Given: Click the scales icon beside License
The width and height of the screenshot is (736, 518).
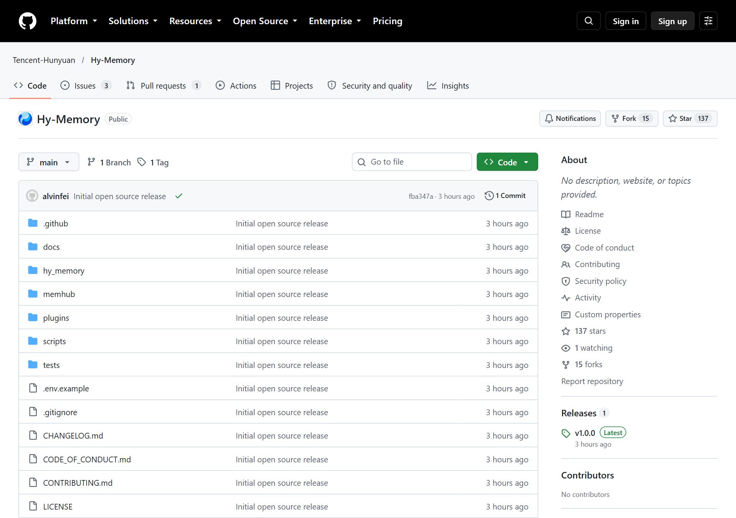Looking at the screenshot, I should pos(566,231).
